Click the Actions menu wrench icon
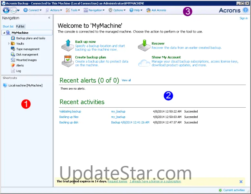251x194 pixels. (x=47, y=10)
